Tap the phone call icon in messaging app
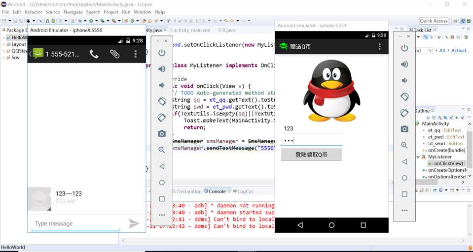This screenshot has height=252, width=473. 94,54
